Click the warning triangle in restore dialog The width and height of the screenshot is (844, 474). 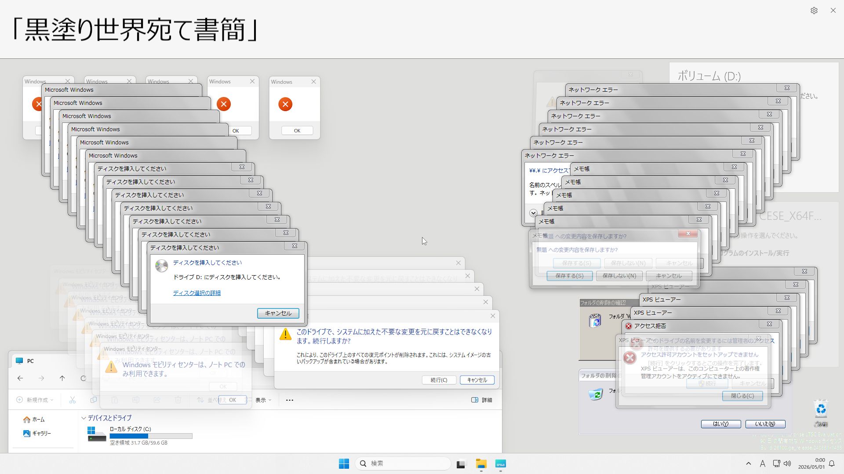(285, 334)
